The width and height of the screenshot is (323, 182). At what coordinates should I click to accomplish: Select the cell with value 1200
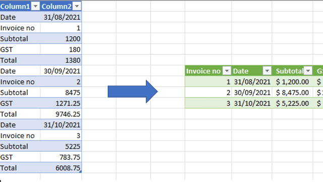click(x=61, y=38)
